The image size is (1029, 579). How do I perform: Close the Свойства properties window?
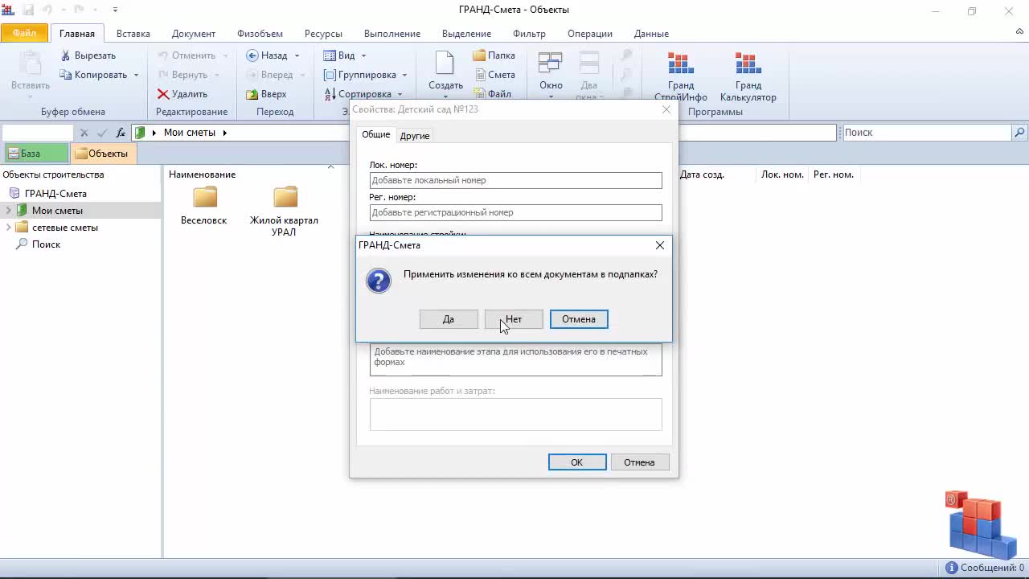point(666,109)
